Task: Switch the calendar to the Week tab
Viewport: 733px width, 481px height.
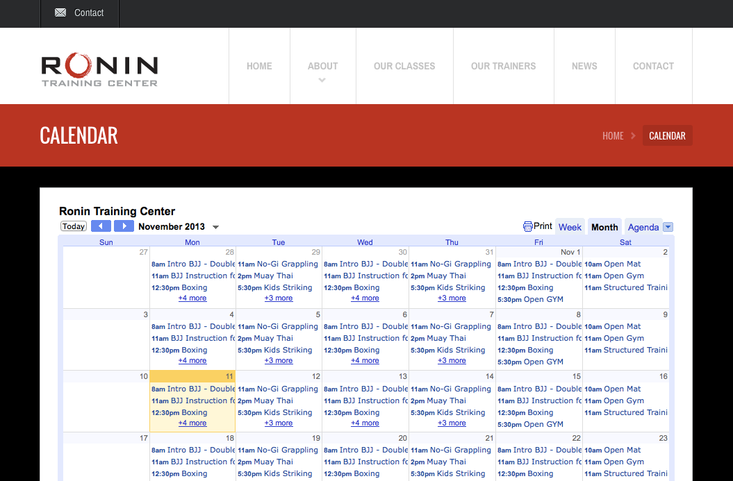Action: coord(570,227)
